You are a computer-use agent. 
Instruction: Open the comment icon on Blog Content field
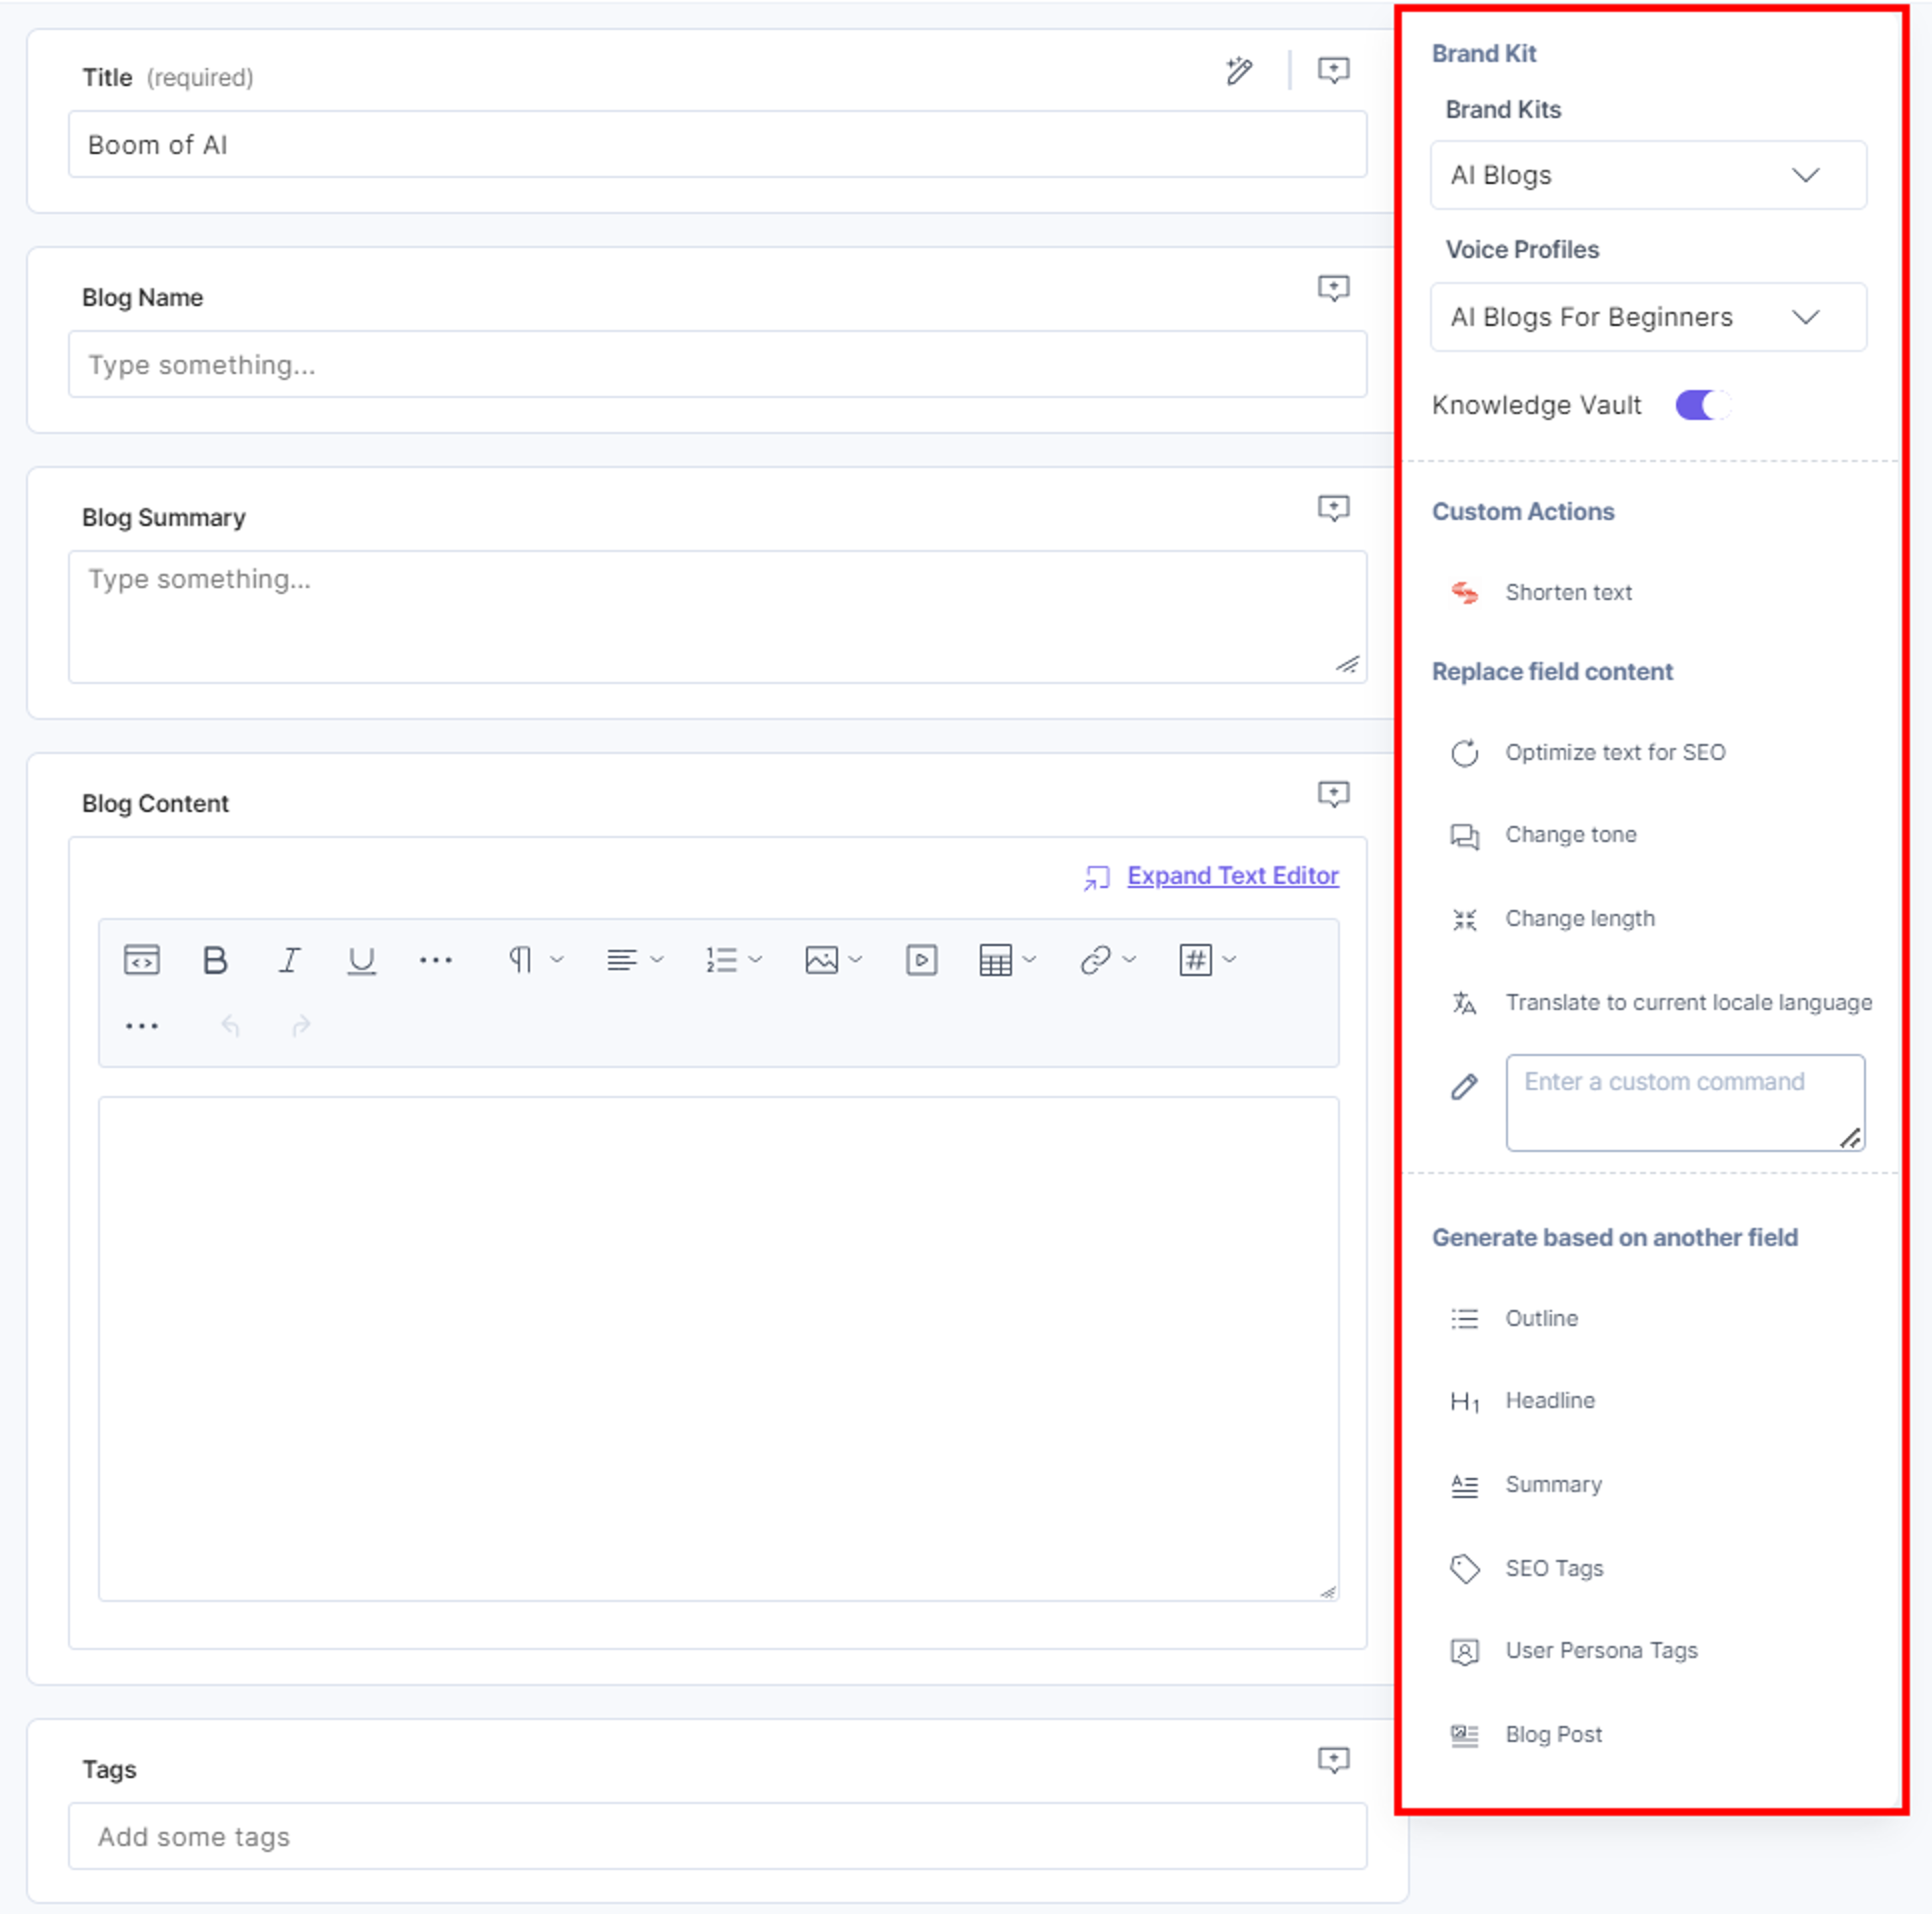click(x=1333, y=794)
